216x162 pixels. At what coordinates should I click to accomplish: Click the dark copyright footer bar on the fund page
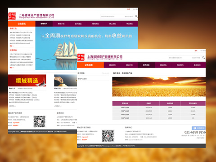[x=141, y=146]
